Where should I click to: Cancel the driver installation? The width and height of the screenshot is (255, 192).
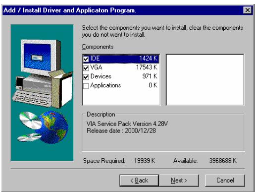click(225, 181)
